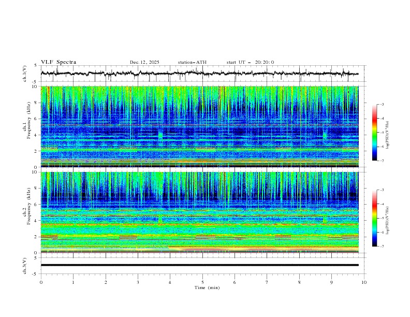The height and width of the screenshot is (317, 410).
Task: Click the ch.1 PSD color scale bar
Action: (x=374, y=132)
